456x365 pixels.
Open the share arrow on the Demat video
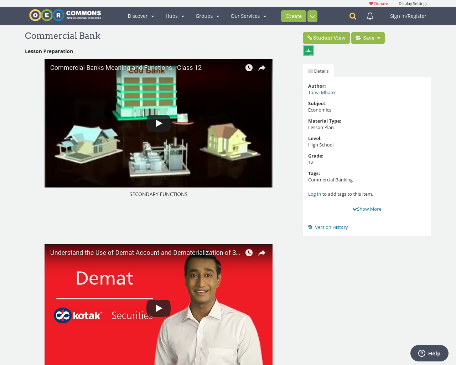pos(262,252)
